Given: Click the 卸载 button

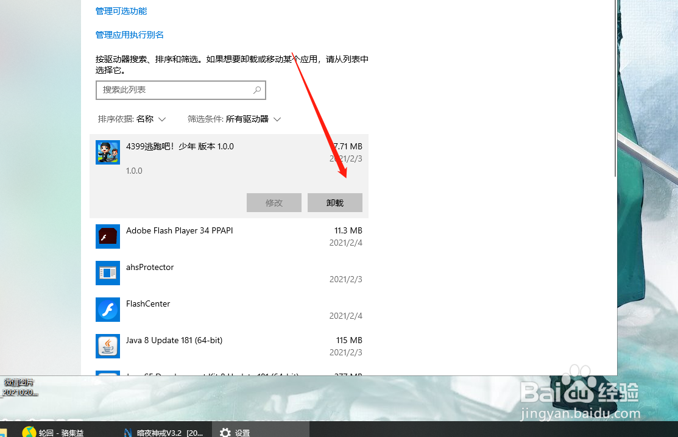Looking at the screenshot, I should click(334, 202).
